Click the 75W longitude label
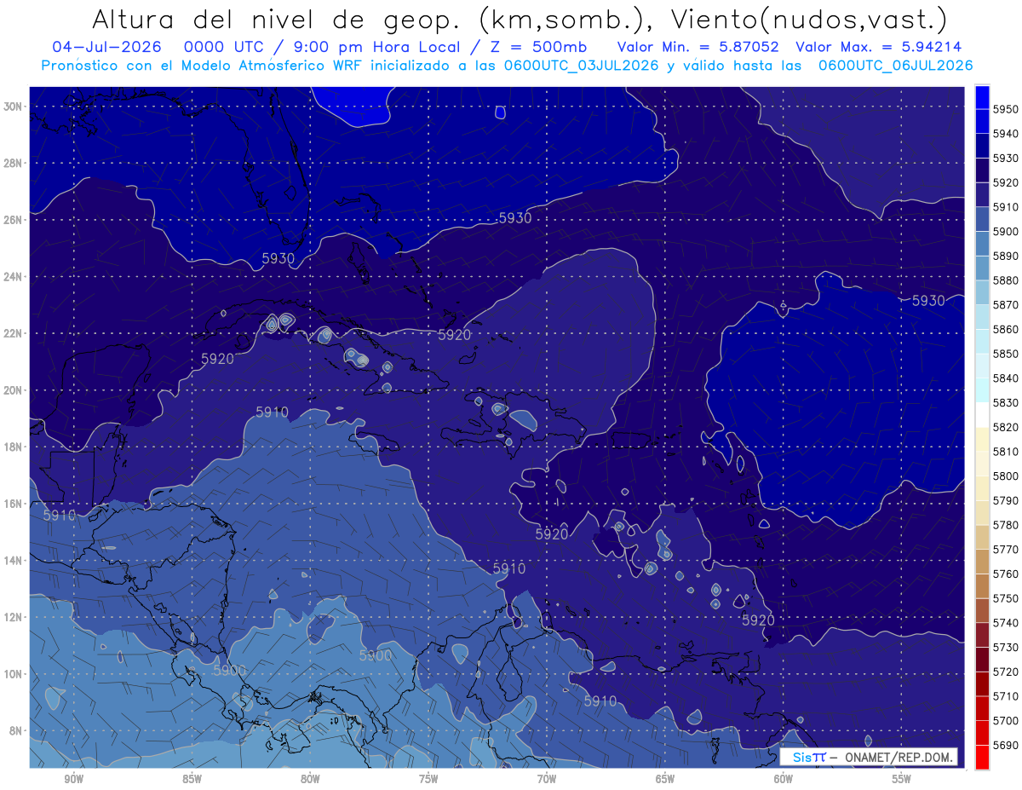 [x=428, y=779]
